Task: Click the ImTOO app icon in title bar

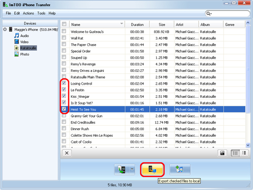Action: (5, 5)
